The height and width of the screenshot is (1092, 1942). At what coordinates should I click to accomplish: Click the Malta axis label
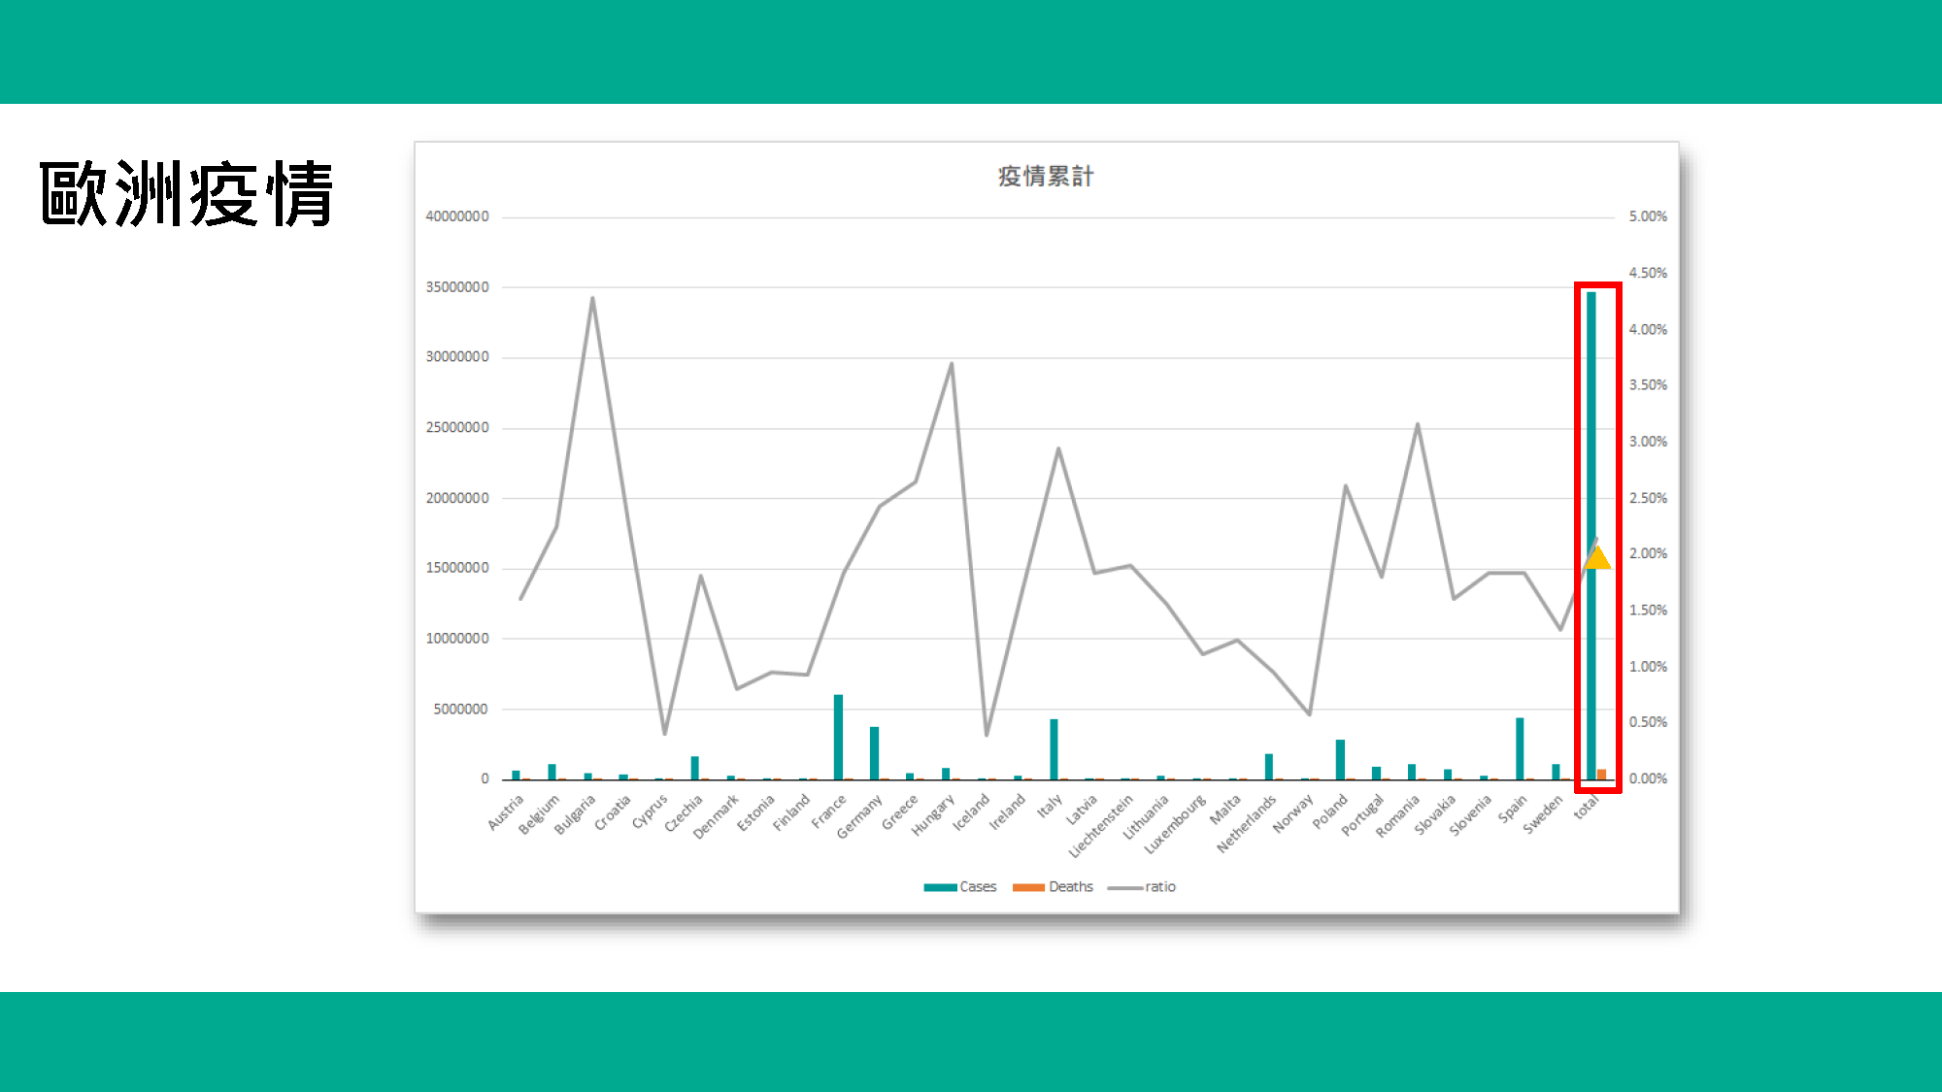pos(1225,810)
